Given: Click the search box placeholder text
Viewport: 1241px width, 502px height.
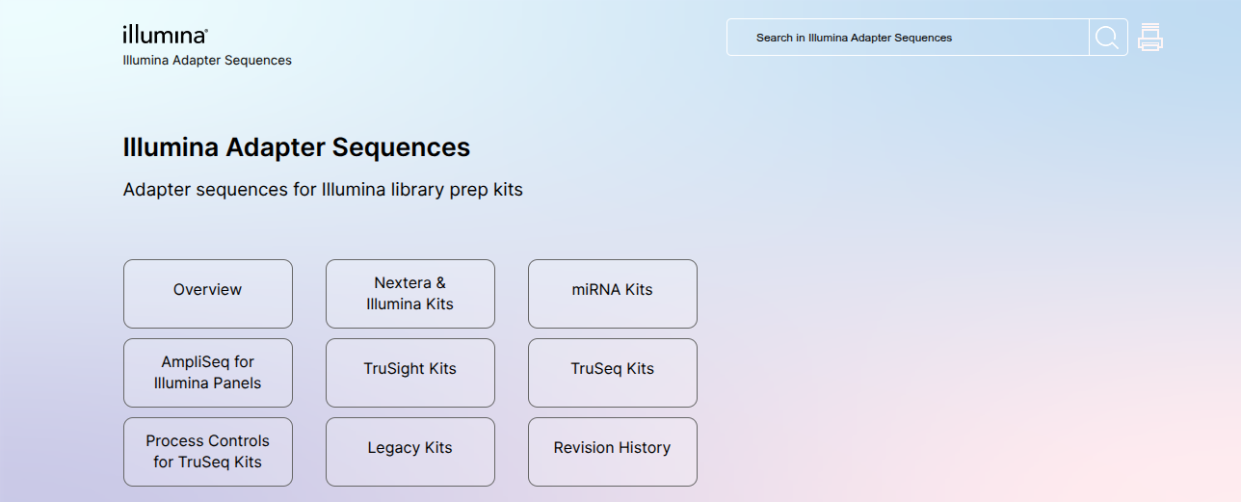Looking at the screenshot, I should coord(854,38).
